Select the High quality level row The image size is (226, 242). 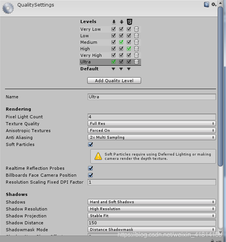pyautogui.click(x=110, y=49)
